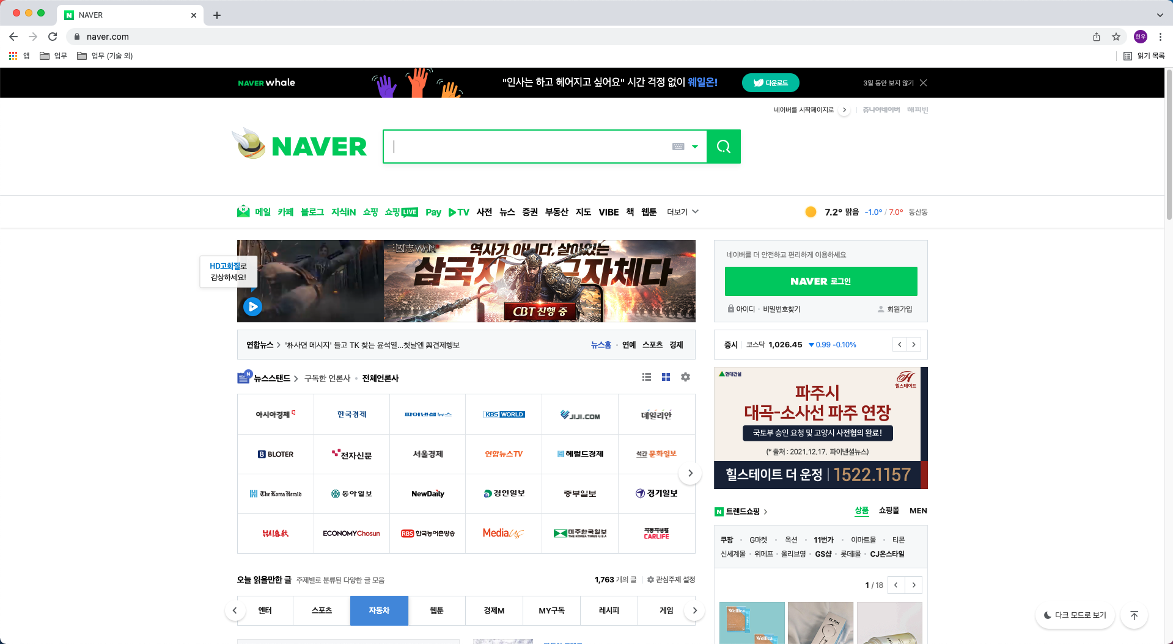This screenshot has height=644, width=1173.
Task: Open the 뉴스홈 link
Action: coord(601,345)
